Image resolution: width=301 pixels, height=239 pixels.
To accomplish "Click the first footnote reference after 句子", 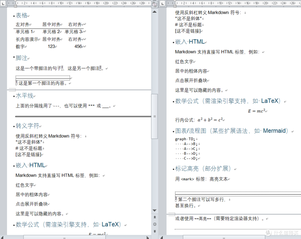I will 62,68.
